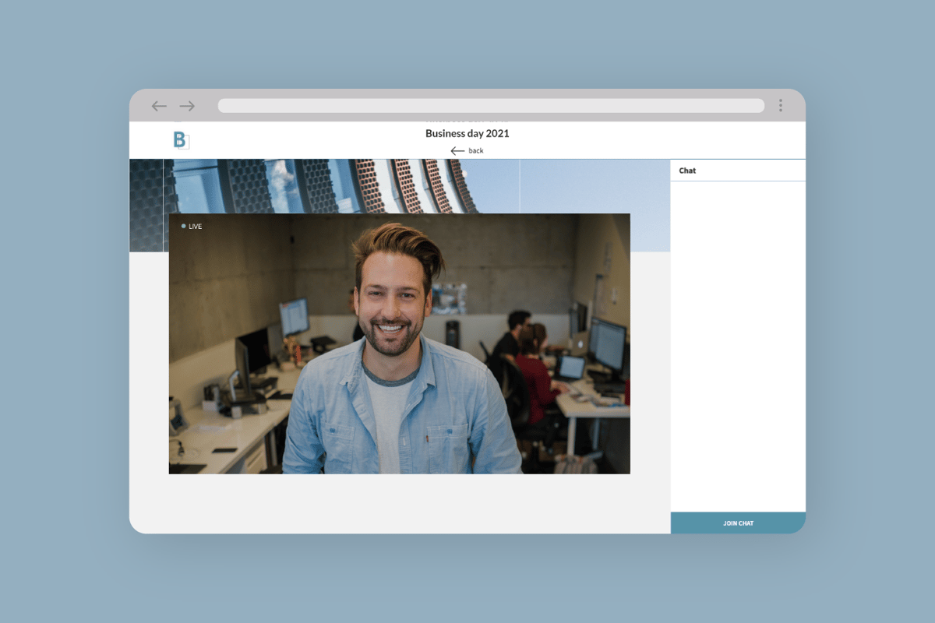935x623 pixels.
Task: Focus the browser address bar
Action: click(491, 106)
